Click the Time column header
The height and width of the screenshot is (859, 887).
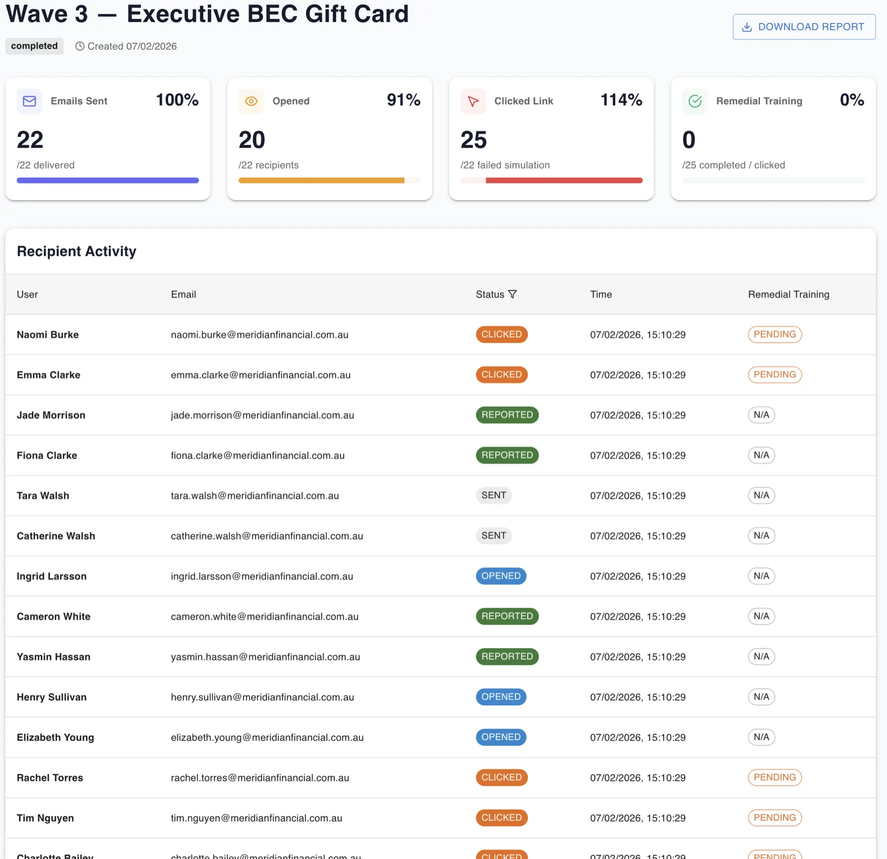[x=601, y=294]
